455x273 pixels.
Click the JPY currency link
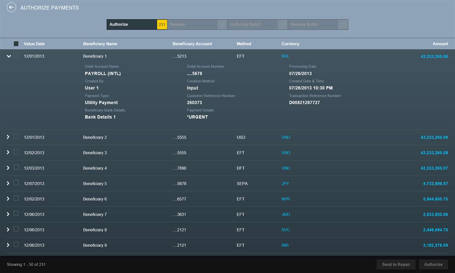tap(285, 184)
